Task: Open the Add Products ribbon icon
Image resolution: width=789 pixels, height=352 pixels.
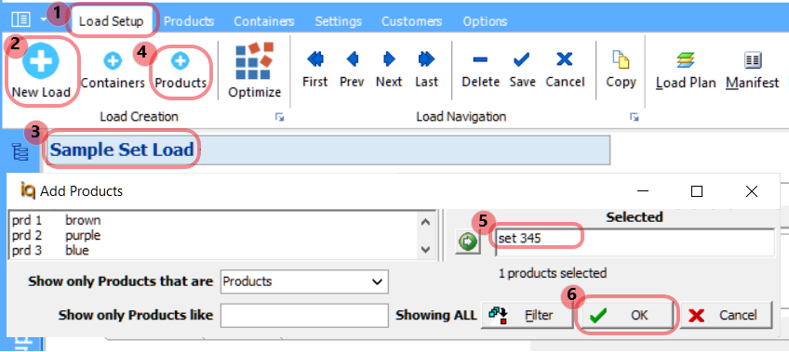Action: click(180, 61)
